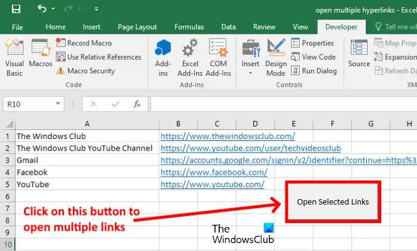
Task: Click Run Dialog
Action: (x=314, y=71)
